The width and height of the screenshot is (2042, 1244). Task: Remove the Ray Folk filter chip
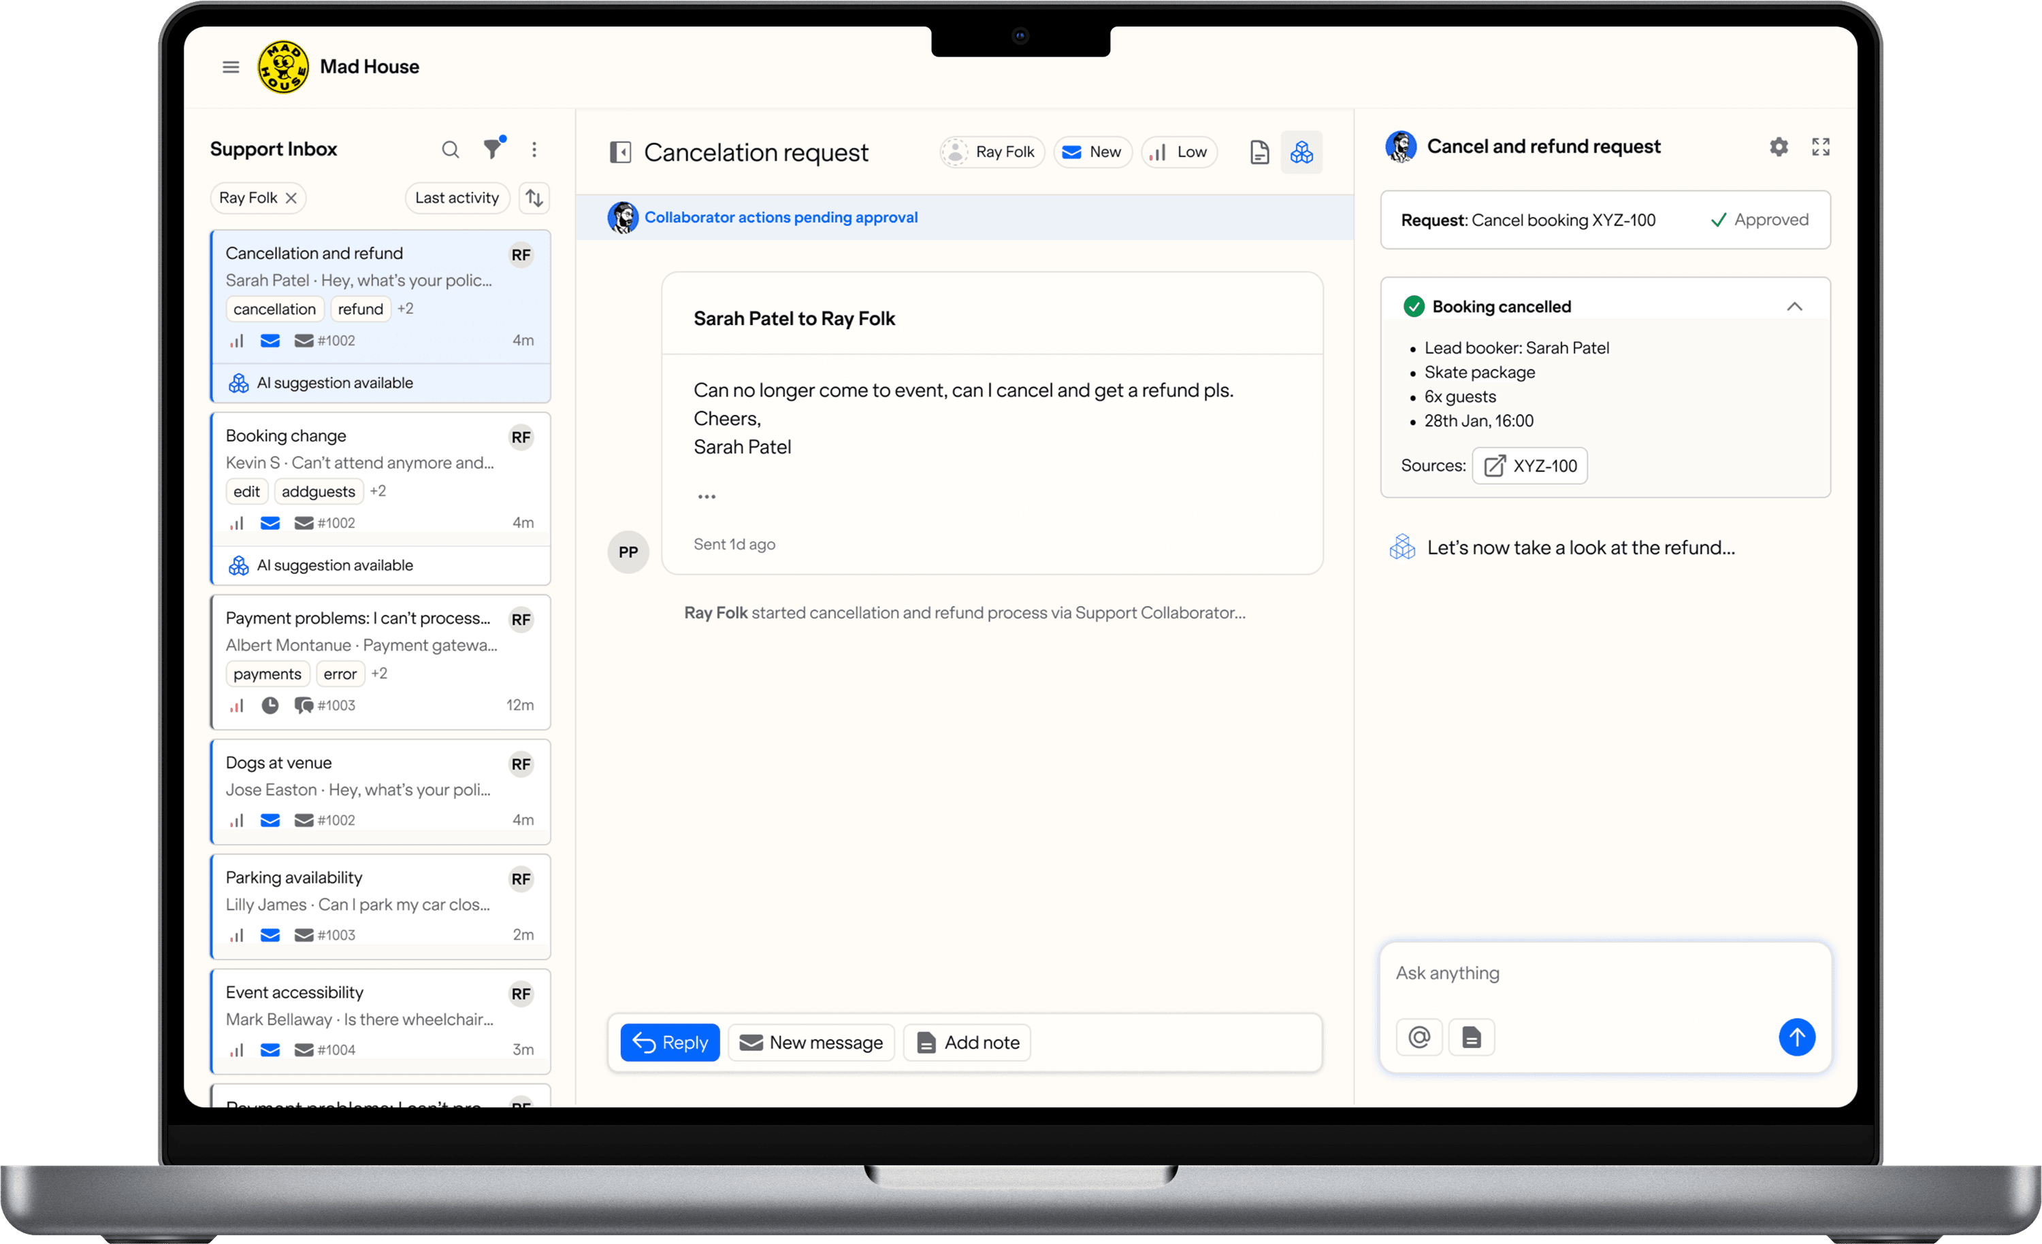(x=292, y=197)
